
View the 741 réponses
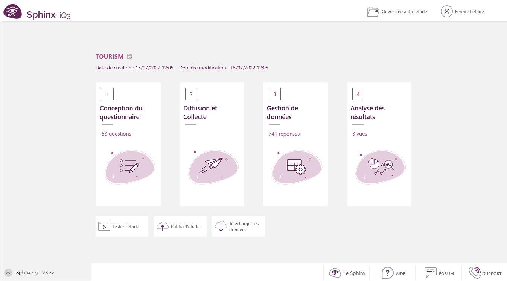click(x=284, y=134)
